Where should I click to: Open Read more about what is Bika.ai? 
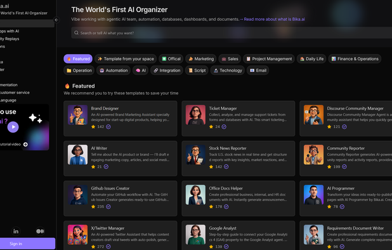point(274,19)
